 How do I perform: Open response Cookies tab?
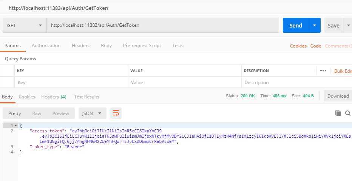point(27,97)
